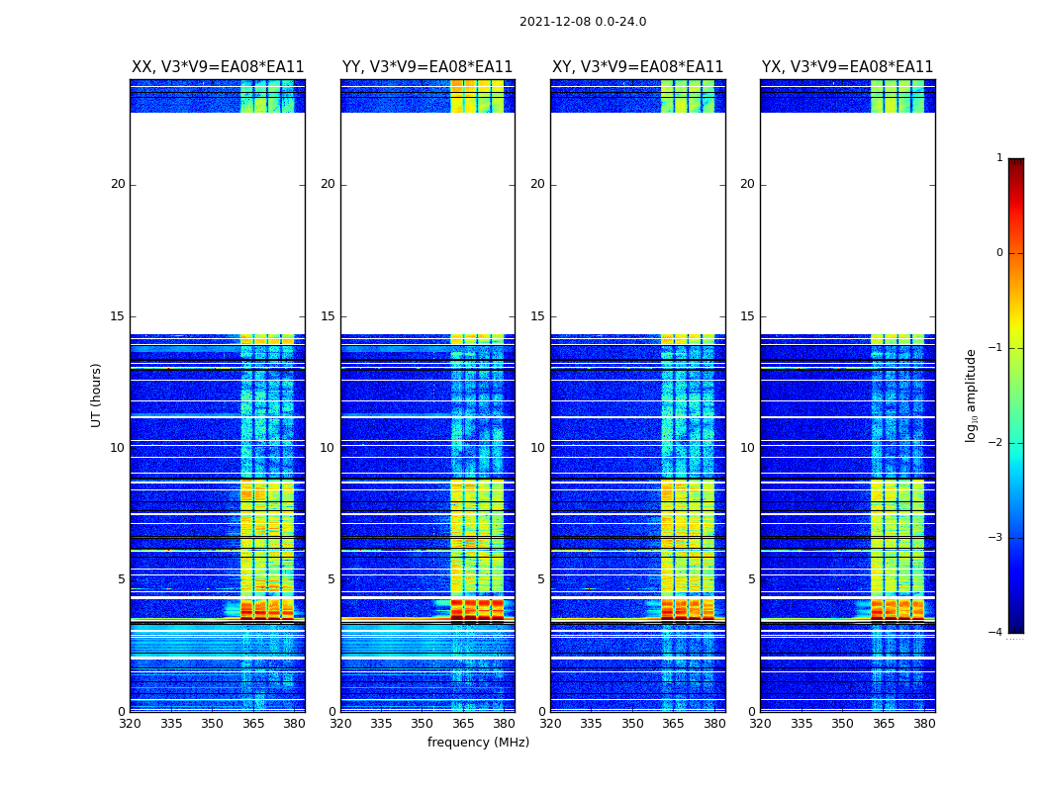The width and height of the screenshot is (1039, 791).
Task: Click the white data gap in XY panel
Action: coord(637,222)
